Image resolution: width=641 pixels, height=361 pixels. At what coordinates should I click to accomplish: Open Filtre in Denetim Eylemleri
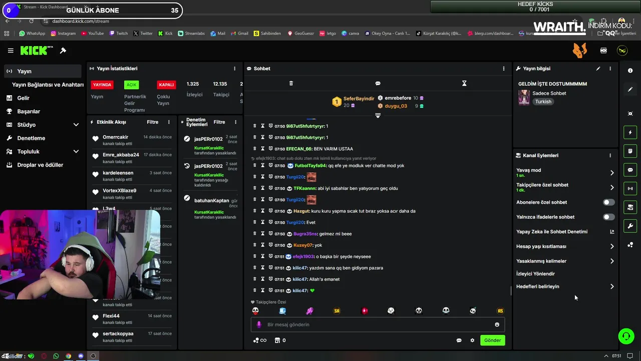219,122
